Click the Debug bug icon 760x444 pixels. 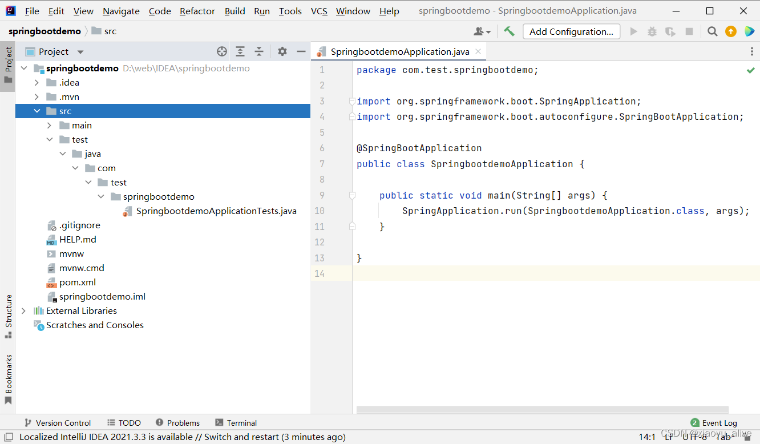tap(652, 31)
